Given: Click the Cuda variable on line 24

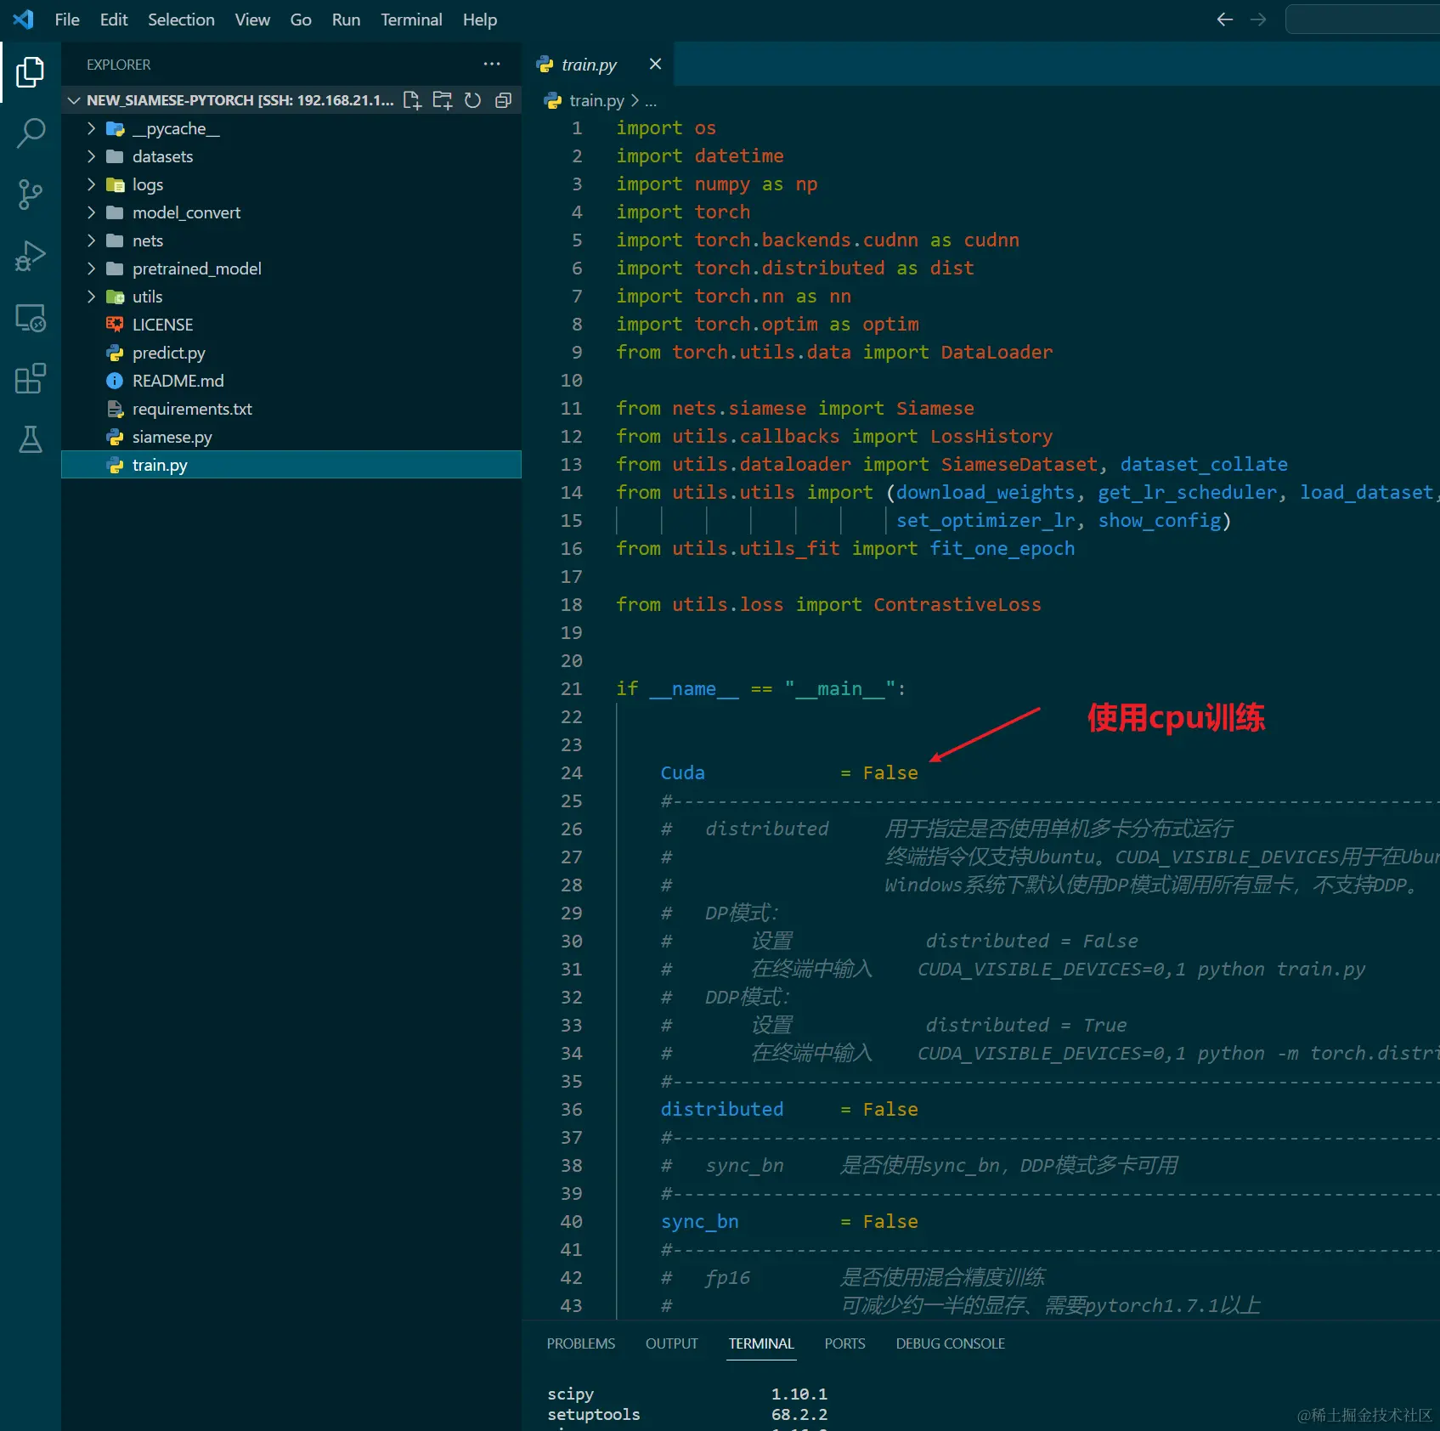Looking at the screenshot, I should coord(683,773).
